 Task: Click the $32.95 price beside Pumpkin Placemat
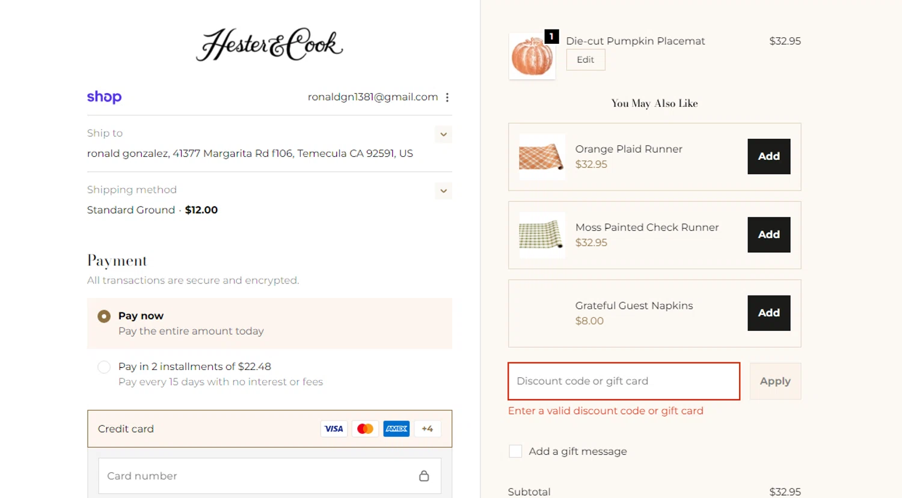pyautogui.click(x=785, y=41)
